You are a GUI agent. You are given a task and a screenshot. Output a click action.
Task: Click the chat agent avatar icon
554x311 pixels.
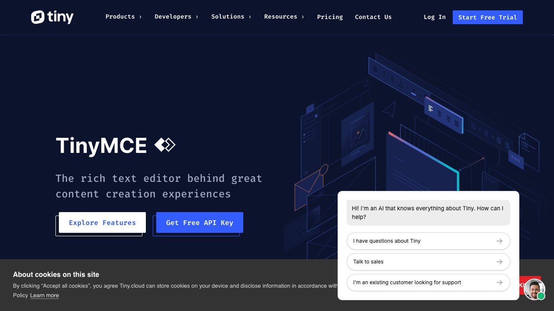pyautogui.click(x=535, y=289)
